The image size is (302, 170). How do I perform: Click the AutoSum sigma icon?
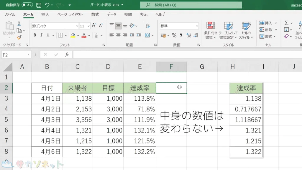[x=286, y=23]
